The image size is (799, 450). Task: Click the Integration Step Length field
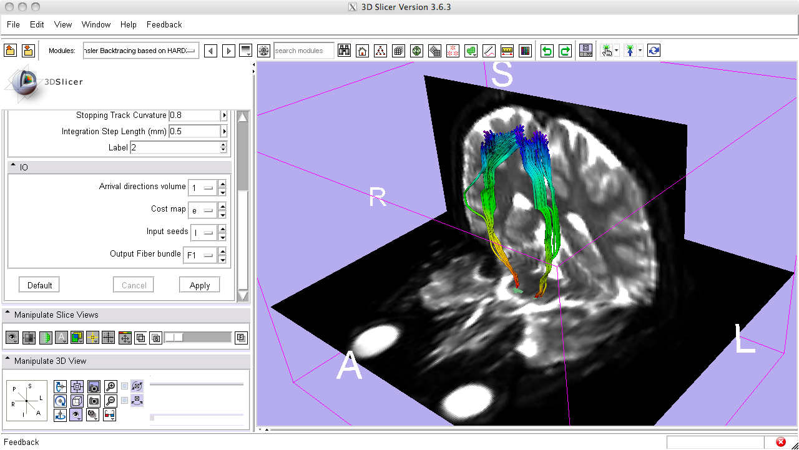(195, 132)
